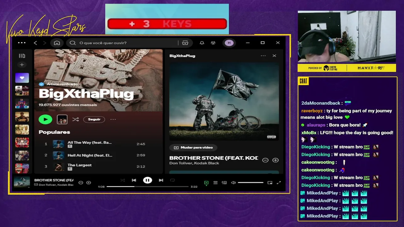
Task: Open more options beside Seguir
Action: click(113, 119)
